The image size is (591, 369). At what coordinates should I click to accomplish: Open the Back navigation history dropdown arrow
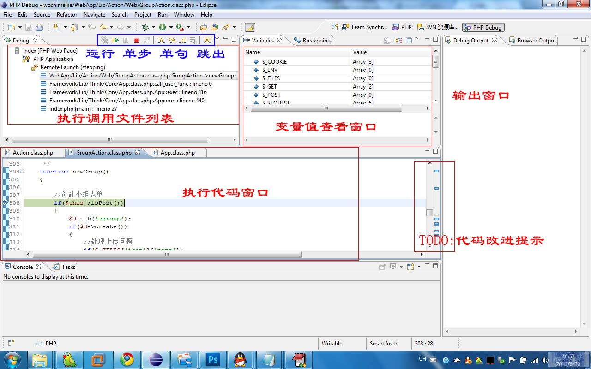point(111,27)
